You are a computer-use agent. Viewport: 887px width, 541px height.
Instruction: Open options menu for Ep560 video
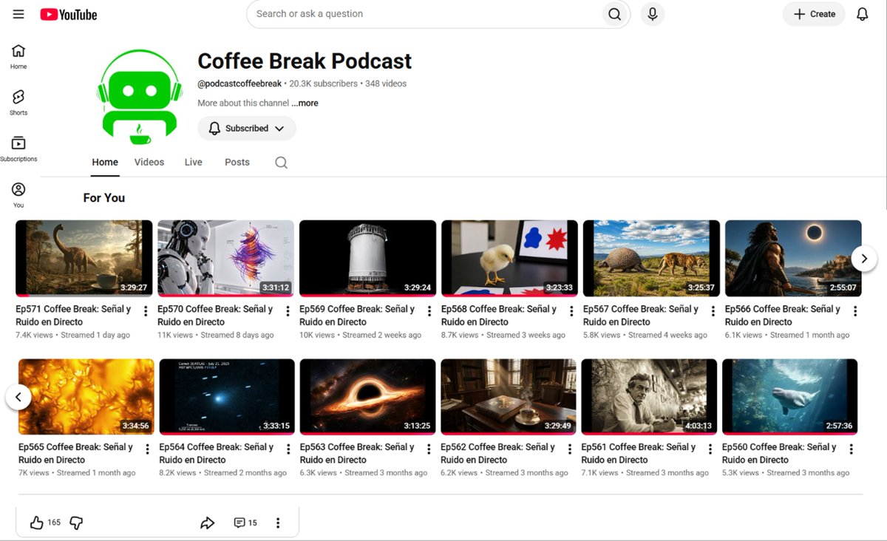pos(851,449)
